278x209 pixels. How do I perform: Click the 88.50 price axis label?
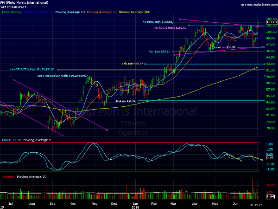point(271,83)
